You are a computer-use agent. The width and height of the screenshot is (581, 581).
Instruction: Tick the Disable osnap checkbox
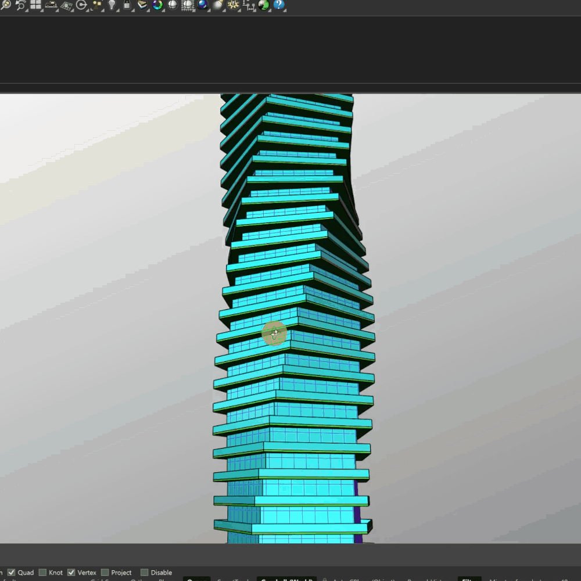tap(145, 572)
